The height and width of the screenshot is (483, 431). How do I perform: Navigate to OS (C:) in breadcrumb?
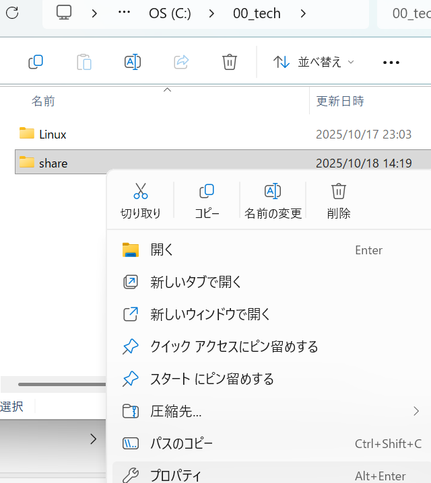(x=170, y=13)
